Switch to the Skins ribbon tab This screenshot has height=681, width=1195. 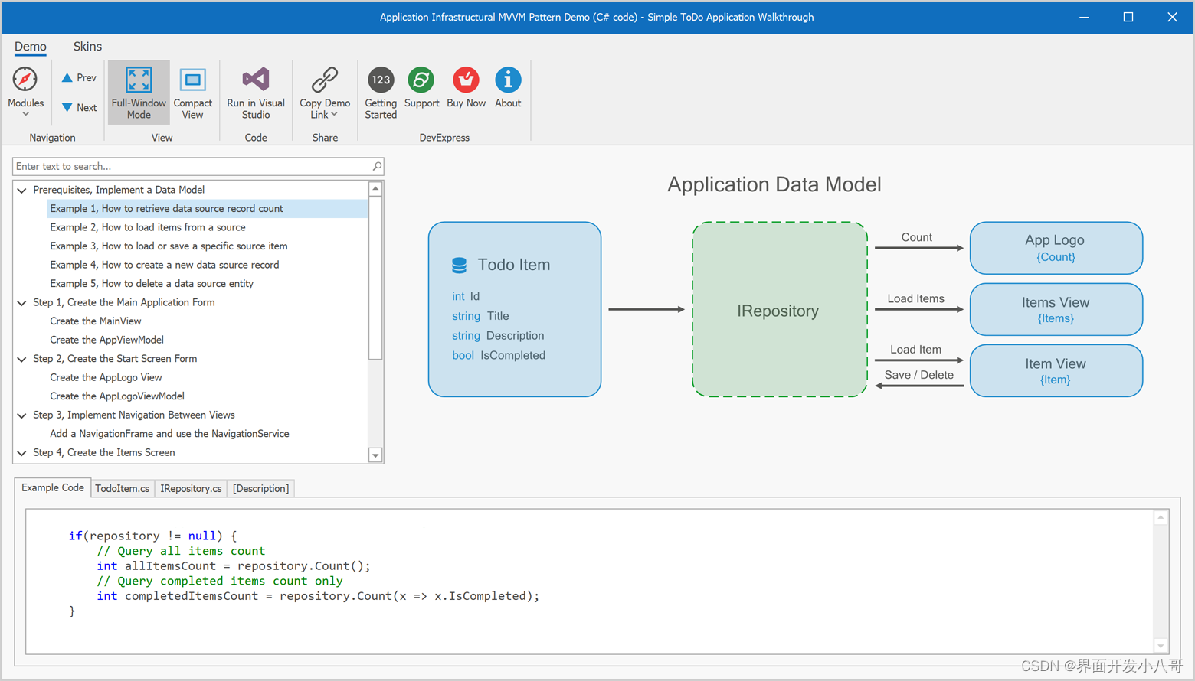click(87, 47)
